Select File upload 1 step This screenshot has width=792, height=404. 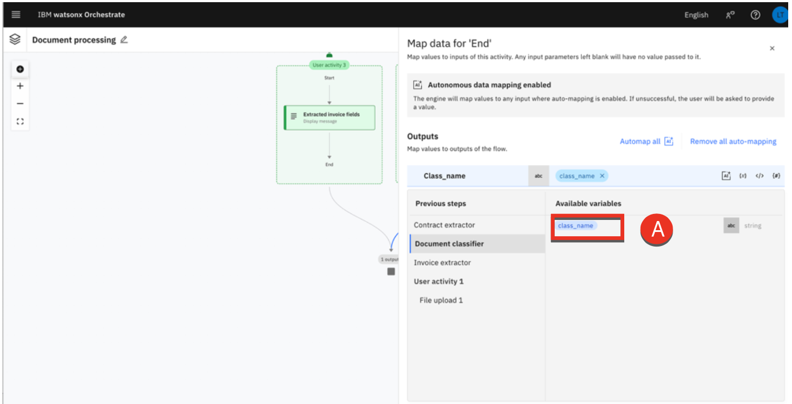pos(441,300)
